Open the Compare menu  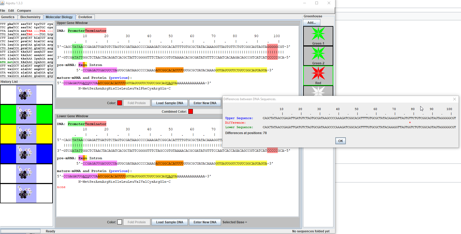tap(24, 11)
